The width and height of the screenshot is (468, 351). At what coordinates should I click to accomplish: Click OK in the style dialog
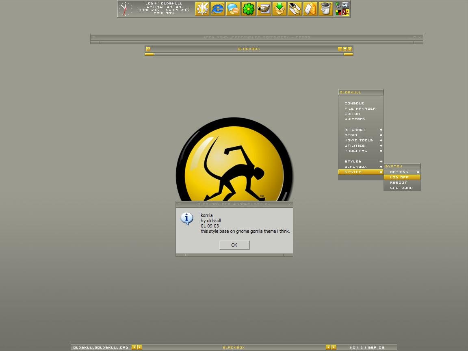point(234,245)
